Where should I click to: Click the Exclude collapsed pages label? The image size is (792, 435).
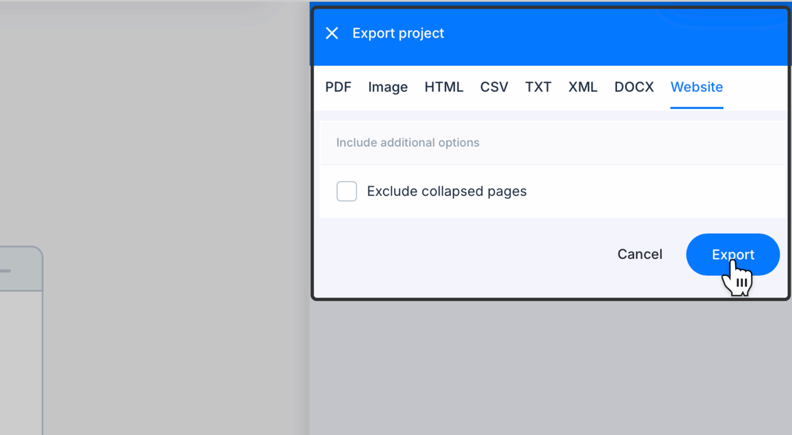coord(447,191)
